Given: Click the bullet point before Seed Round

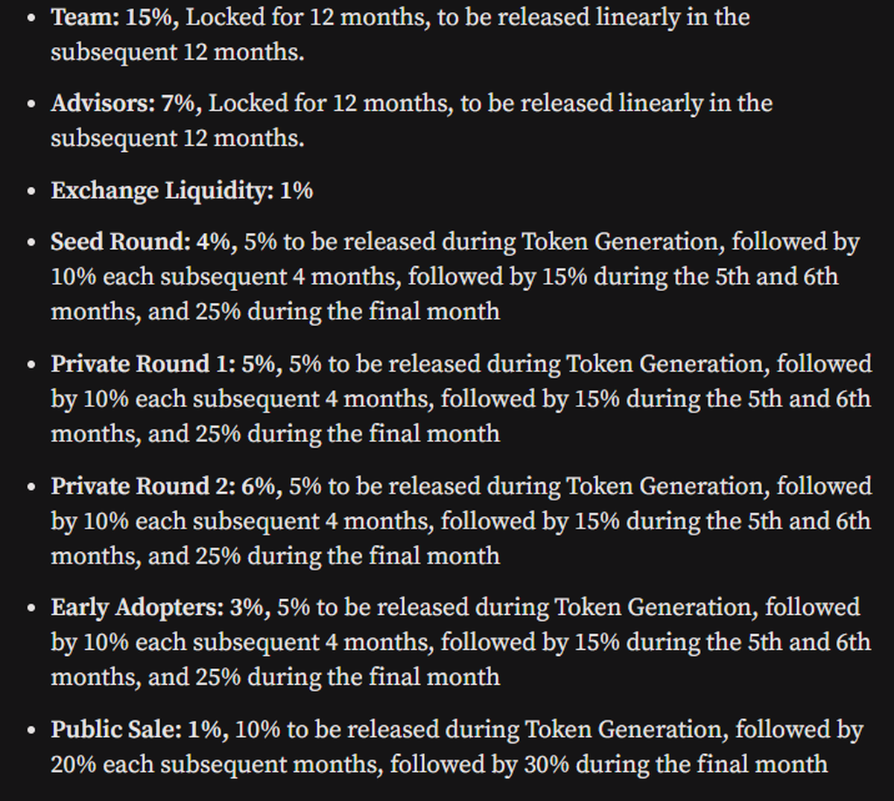Looking at the screenshot, I should click(31, 243).
